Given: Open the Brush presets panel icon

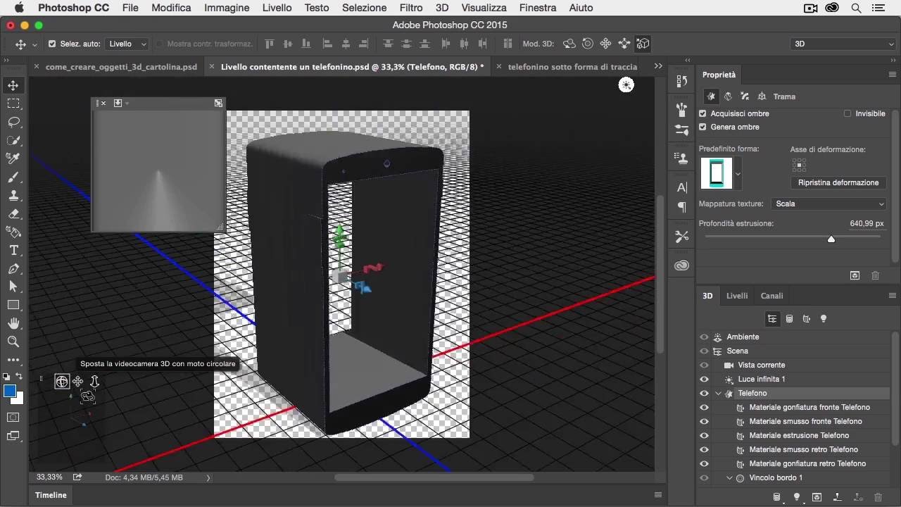Looking at the screenshot, I should [x=681, y=130].
